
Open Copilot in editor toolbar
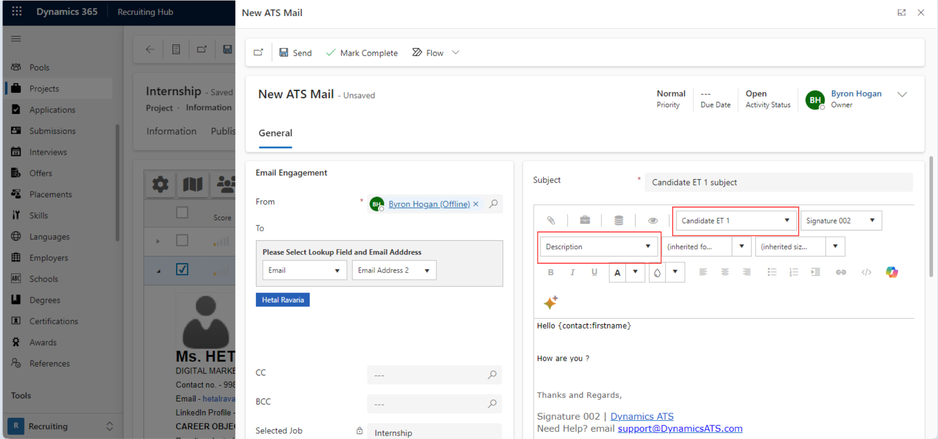pyautogui.click(x=892, y=272)
